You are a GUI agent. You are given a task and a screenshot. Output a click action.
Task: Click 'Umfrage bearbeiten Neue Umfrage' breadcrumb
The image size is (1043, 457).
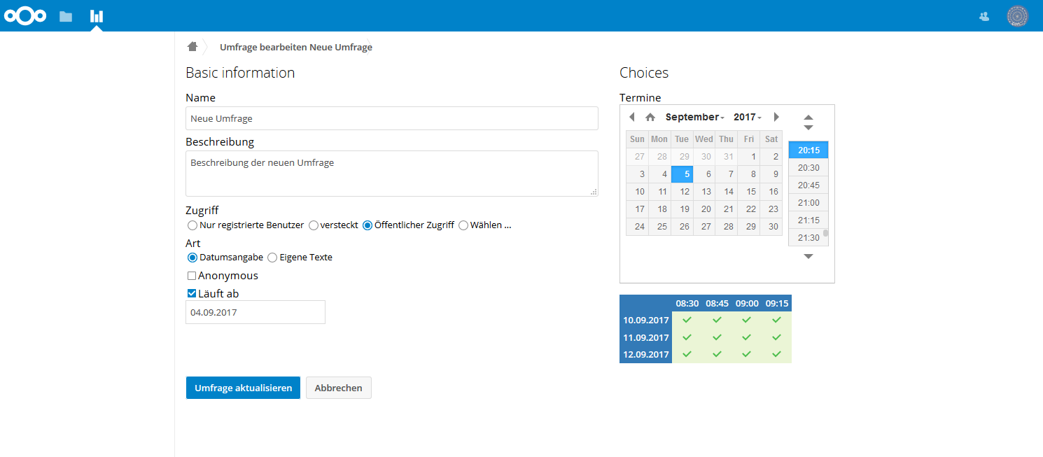click(296, 48)
